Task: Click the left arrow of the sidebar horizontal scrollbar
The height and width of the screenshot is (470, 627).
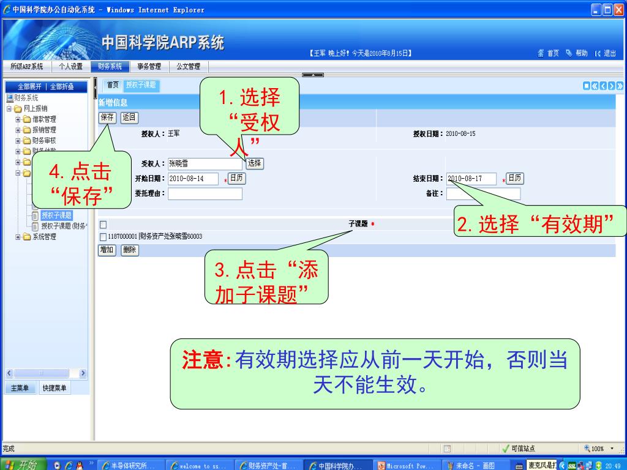Action: point(9,373)
